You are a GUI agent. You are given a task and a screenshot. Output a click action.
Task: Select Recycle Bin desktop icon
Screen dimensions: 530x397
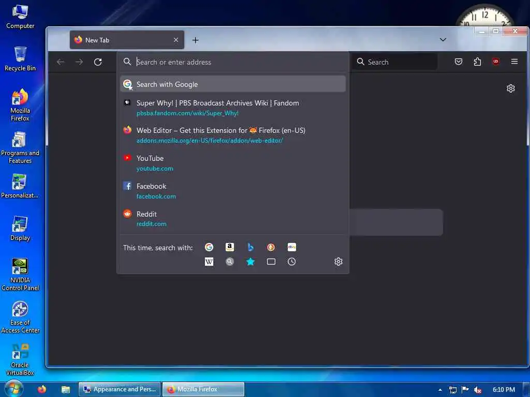pos(20,59)
